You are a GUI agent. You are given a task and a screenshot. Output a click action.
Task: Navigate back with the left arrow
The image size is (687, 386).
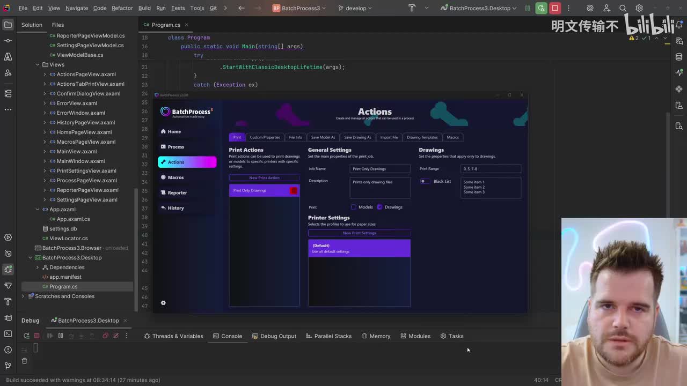[241, 8]
